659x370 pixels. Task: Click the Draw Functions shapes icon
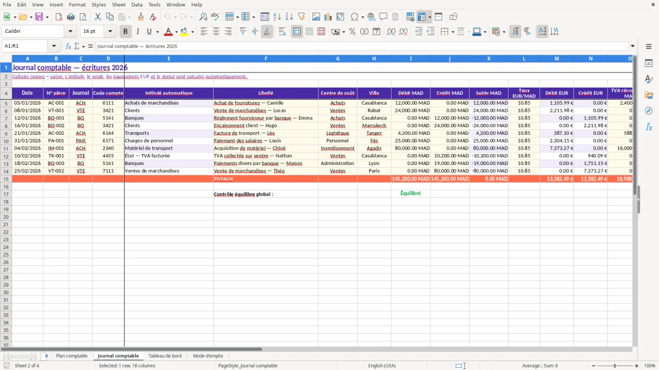coord(453,17)
